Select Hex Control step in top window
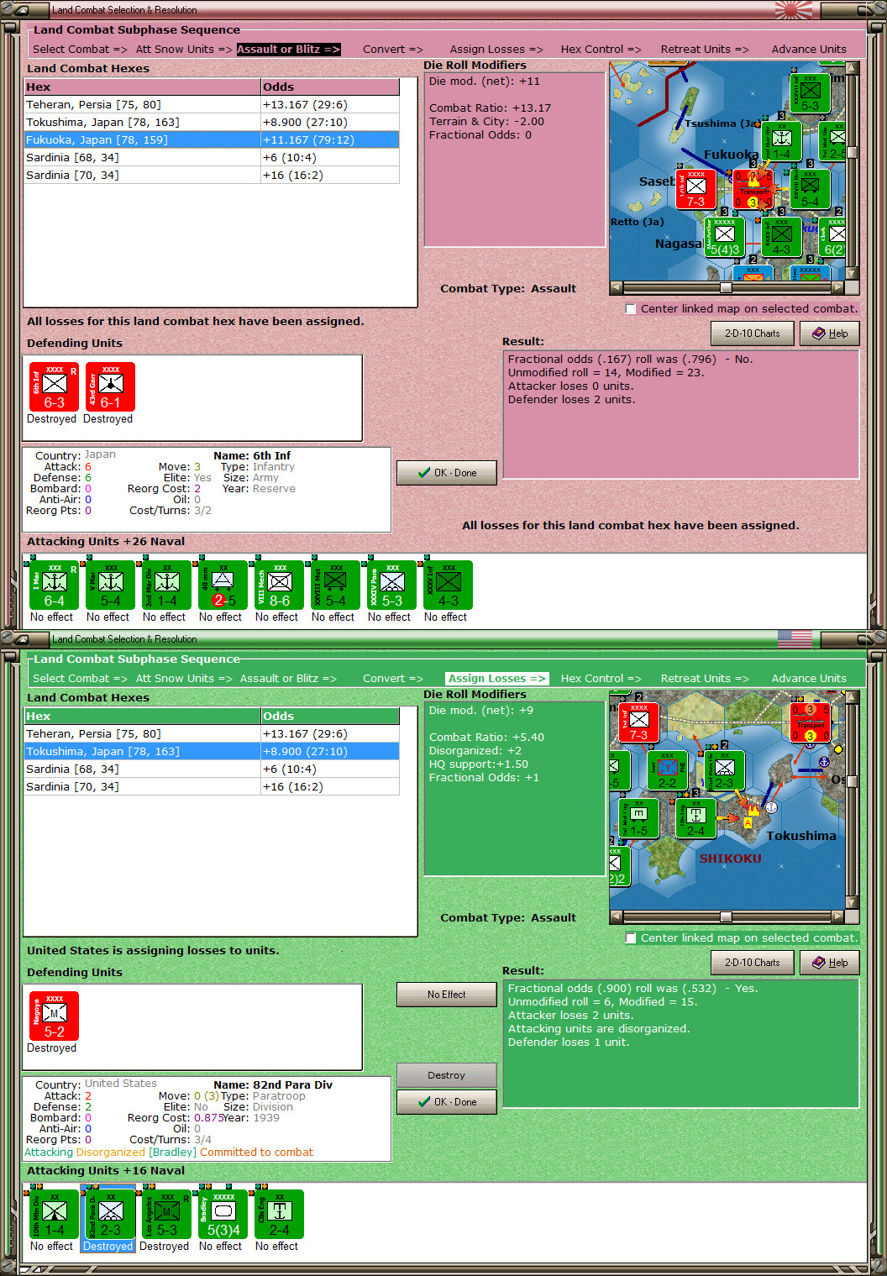This screenshot has width=887, height=1276. pos(601,50)
